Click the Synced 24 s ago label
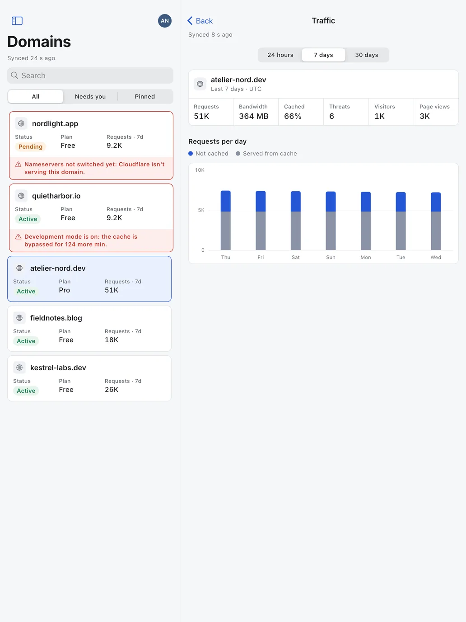This screenshot has height=622, width=466. click(x=31, y=58)
